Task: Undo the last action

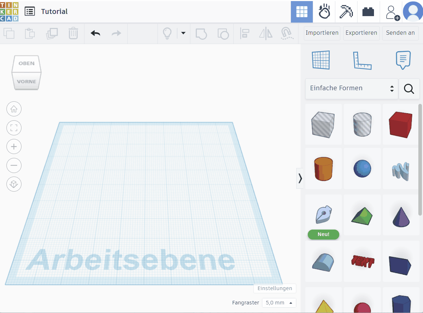Action: point(95,33)
